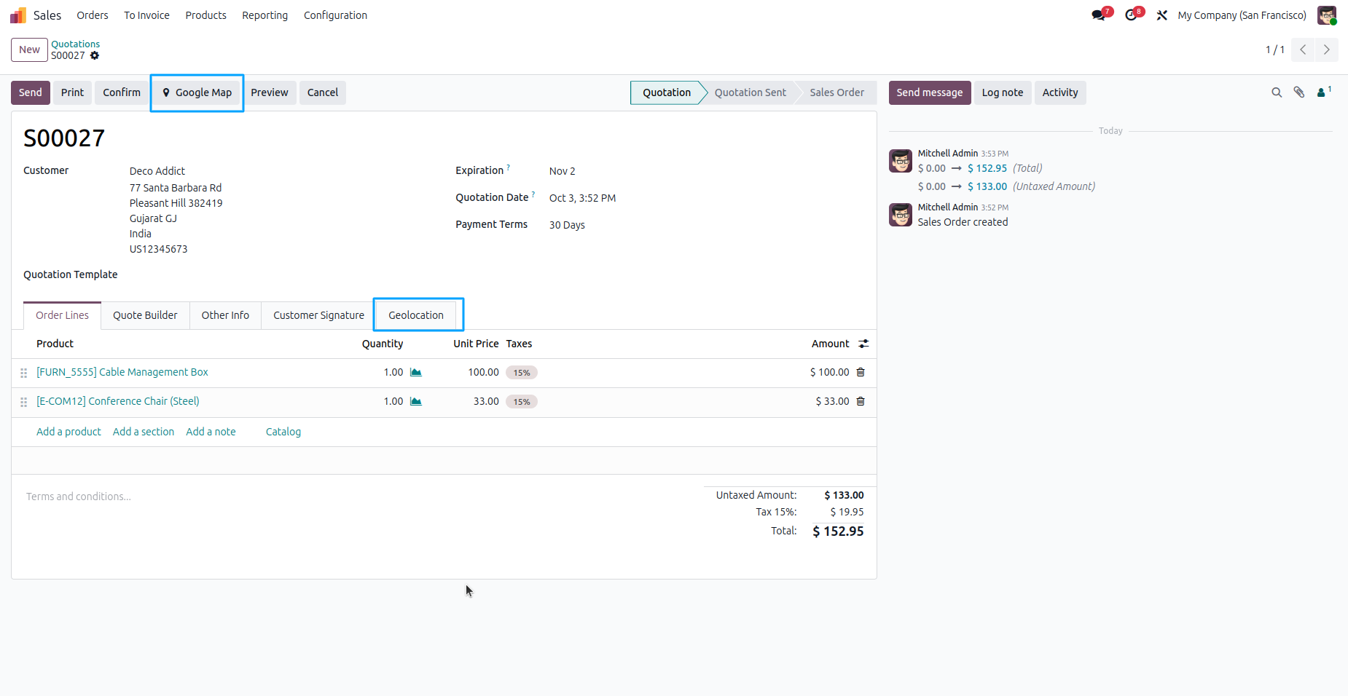
Task: Open the Products menu
Action: pyautogui.click(x=205, y=15)
